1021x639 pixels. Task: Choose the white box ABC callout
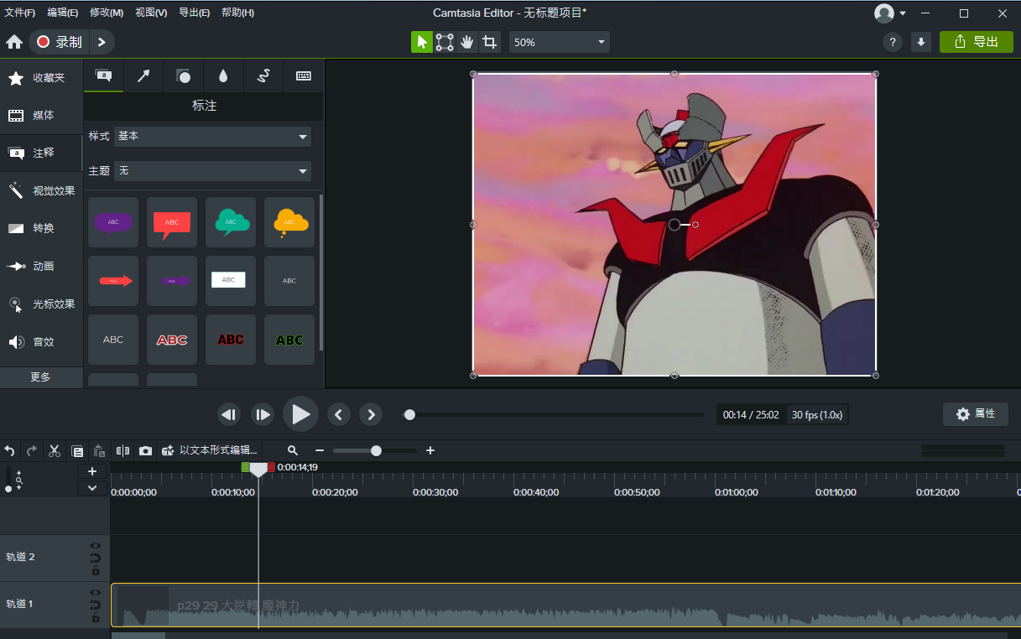(231, 281)
